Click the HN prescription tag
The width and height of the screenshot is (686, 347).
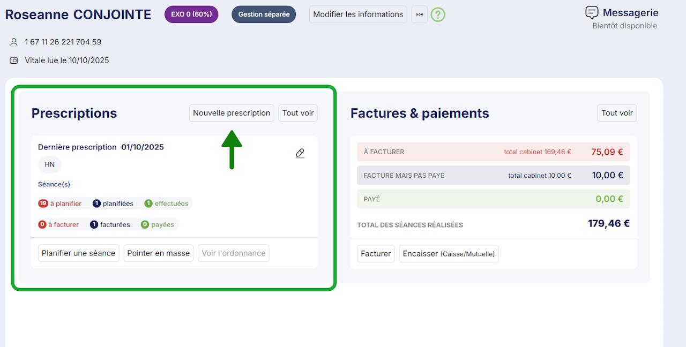[50, 165]
